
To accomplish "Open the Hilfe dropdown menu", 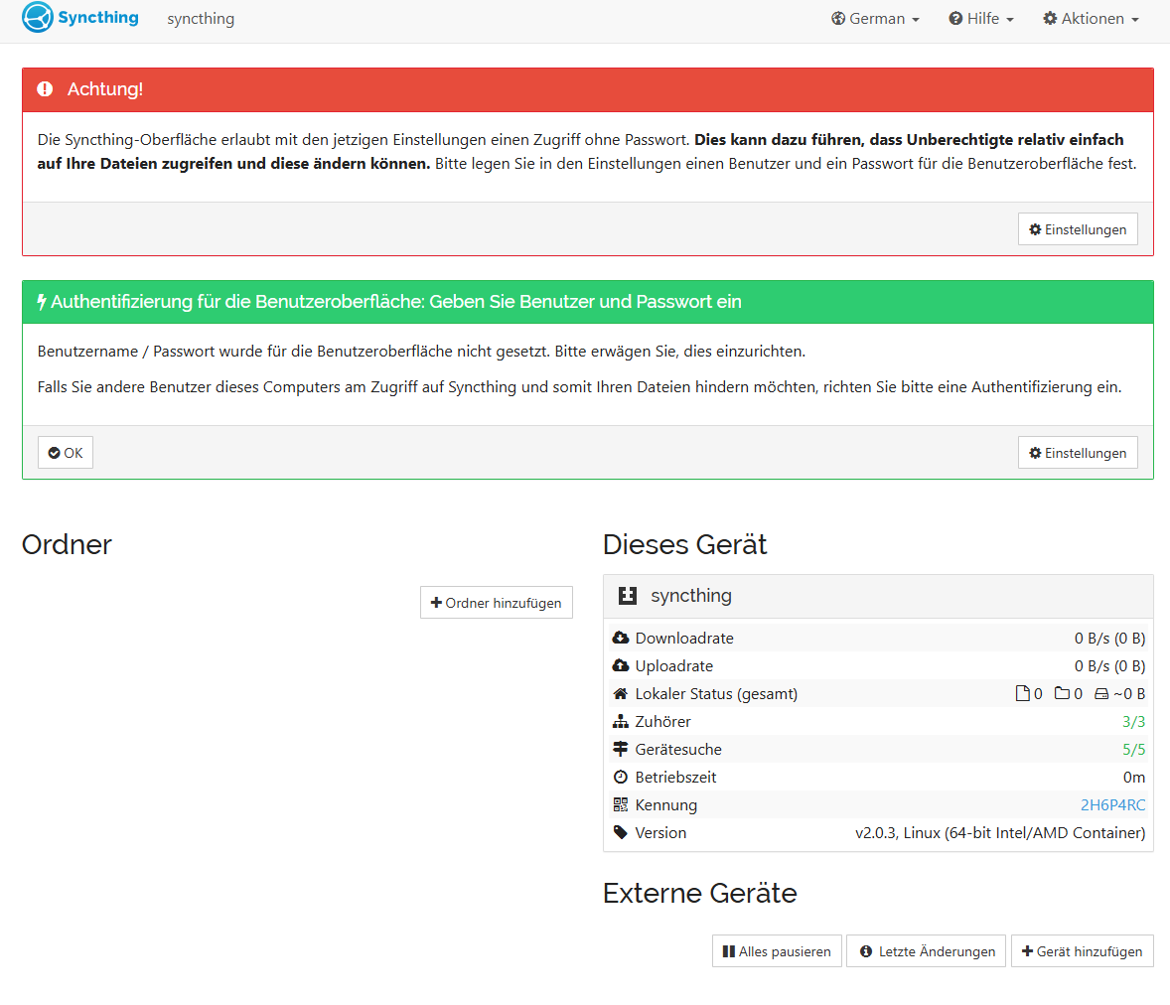I will (981, 19).
